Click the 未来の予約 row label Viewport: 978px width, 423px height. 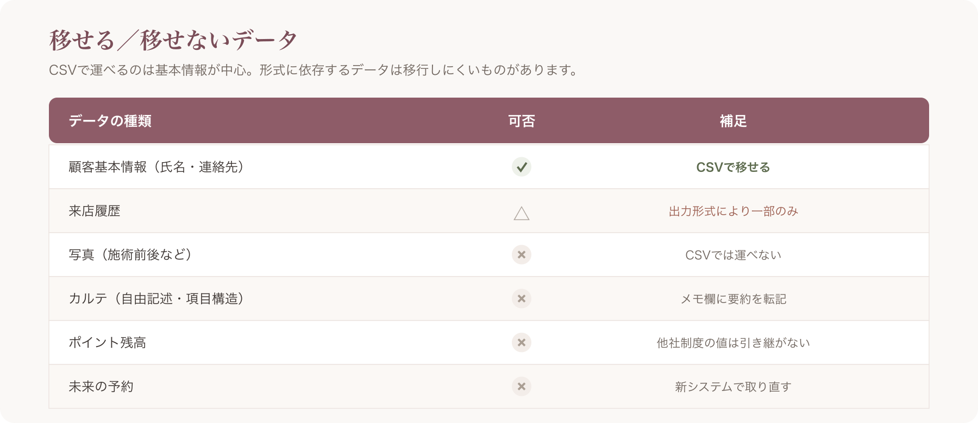[x=101, y=387]
